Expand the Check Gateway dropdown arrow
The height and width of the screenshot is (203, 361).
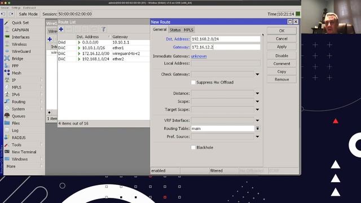(x=257, y=74)
